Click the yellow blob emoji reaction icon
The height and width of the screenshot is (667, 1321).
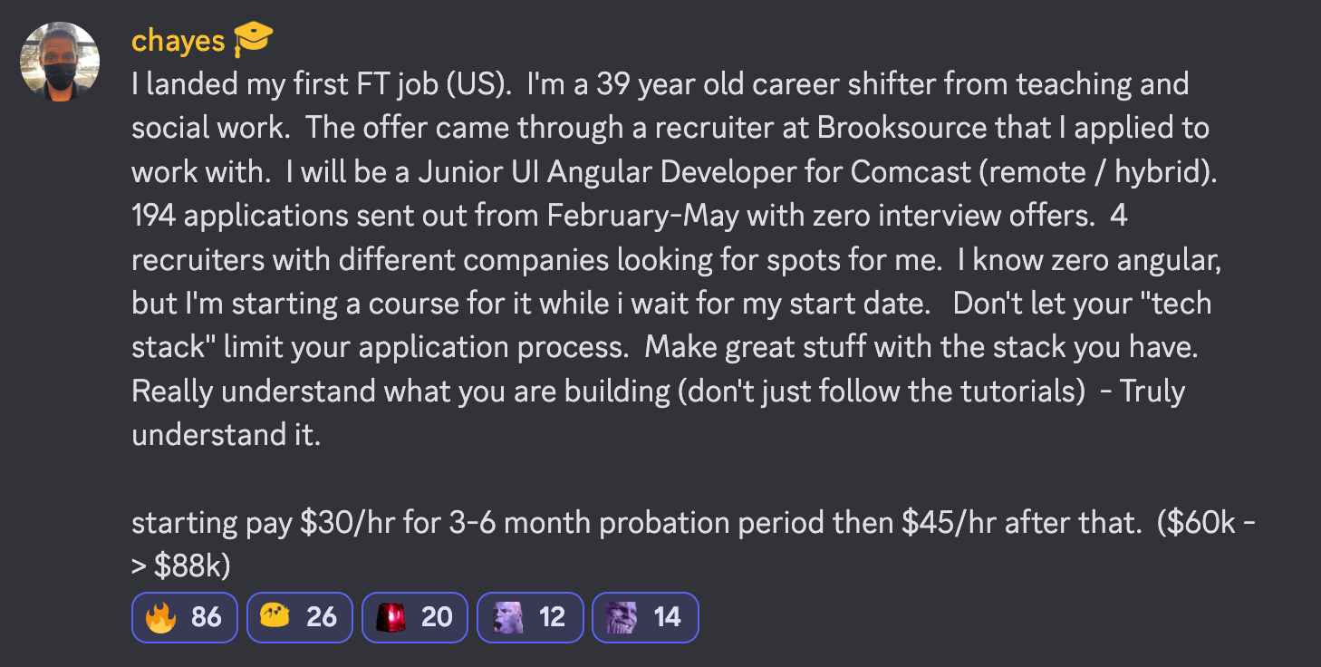point(275,617)
